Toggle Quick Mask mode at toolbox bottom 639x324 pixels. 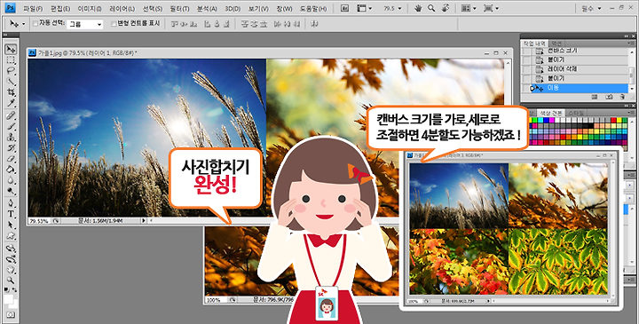tap(11, 314)
